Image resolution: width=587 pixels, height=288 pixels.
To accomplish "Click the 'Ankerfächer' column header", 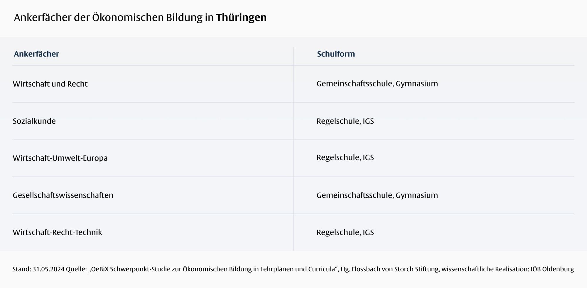I will pyautogui.click(x=36, y=54).
